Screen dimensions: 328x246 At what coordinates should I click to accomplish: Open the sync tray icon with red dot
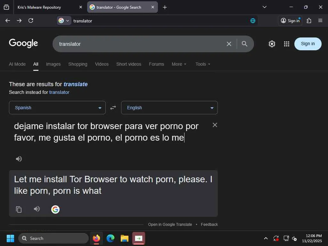tap(276, 238)
